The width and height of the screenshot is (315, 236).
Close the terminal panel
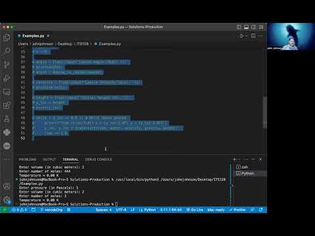pos(261,159)
